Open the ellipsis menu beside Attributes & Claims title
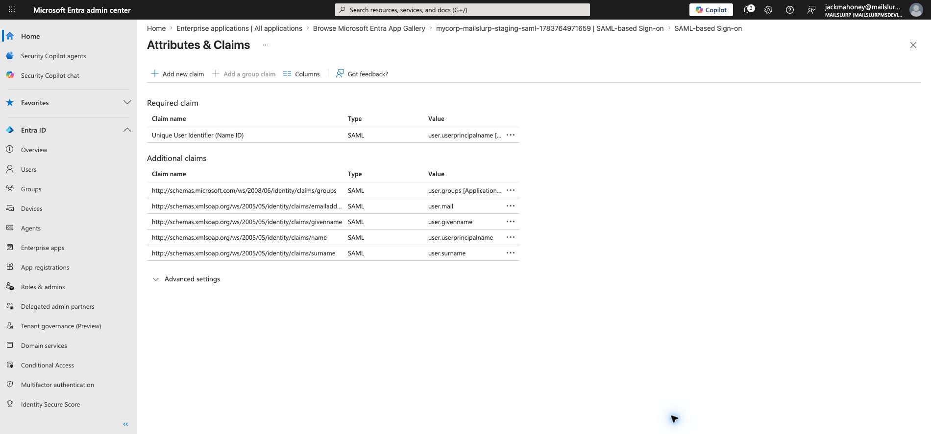This screenshot has height=434, width=931. 266,45
